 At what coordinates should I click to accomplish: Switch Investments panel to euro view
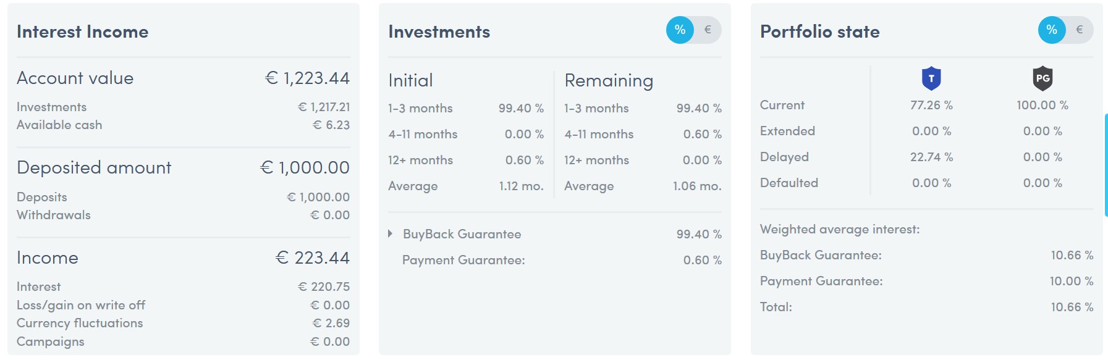[x=708, y=30]
